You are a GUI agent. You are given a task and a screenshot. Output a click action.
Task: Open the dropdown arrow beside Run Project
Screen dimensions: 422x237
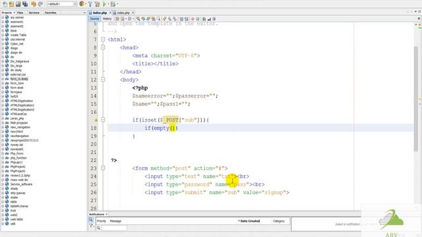coord(108,4)
